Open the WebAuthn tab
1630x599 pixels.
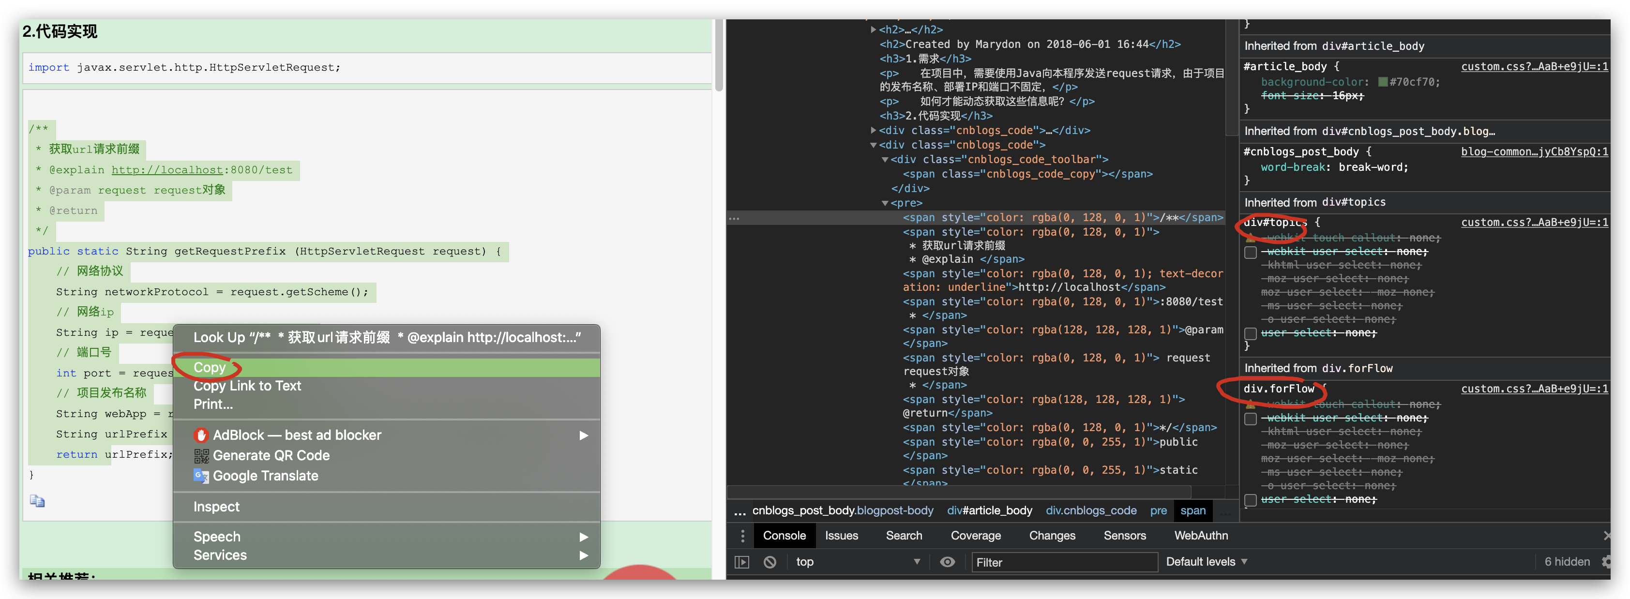1200,536
